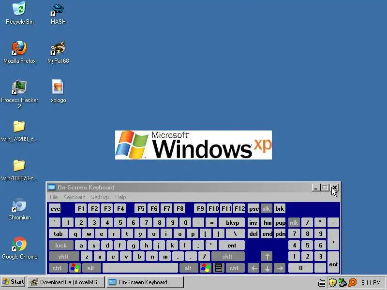
Task: Click the F5 function key
Action: click(x=141, y=209)
